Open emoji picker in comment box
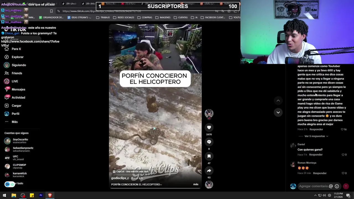 (337, 186)
